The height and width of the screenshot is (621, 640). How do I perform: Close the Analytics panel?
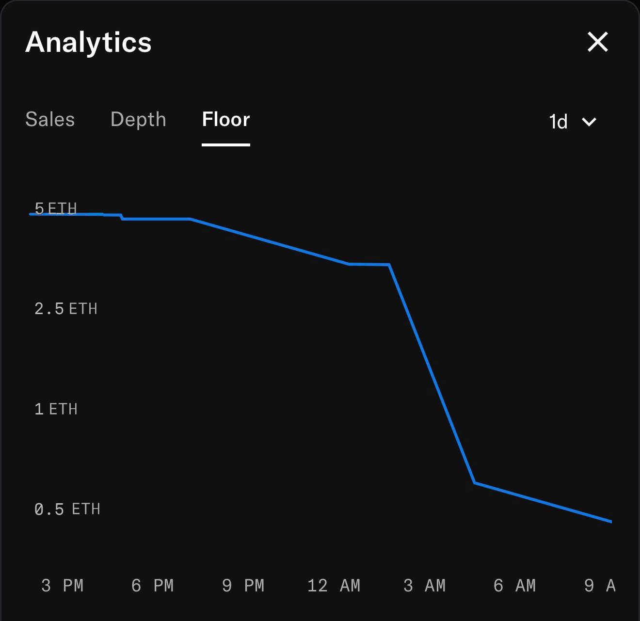[597, 42]
